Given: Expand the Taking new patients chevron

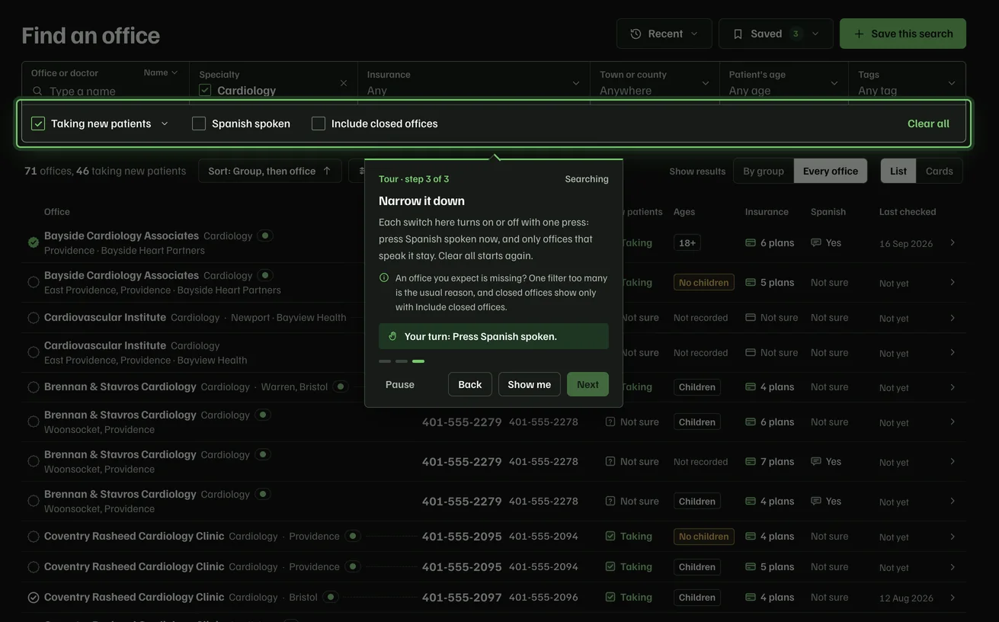Looking at the screenshot, I should coord(165,123).
